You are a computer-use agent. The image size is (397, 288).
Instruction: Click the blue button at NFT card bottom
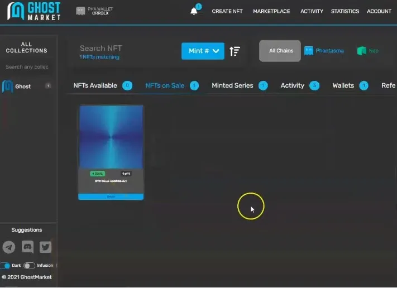tap(111, 196)
